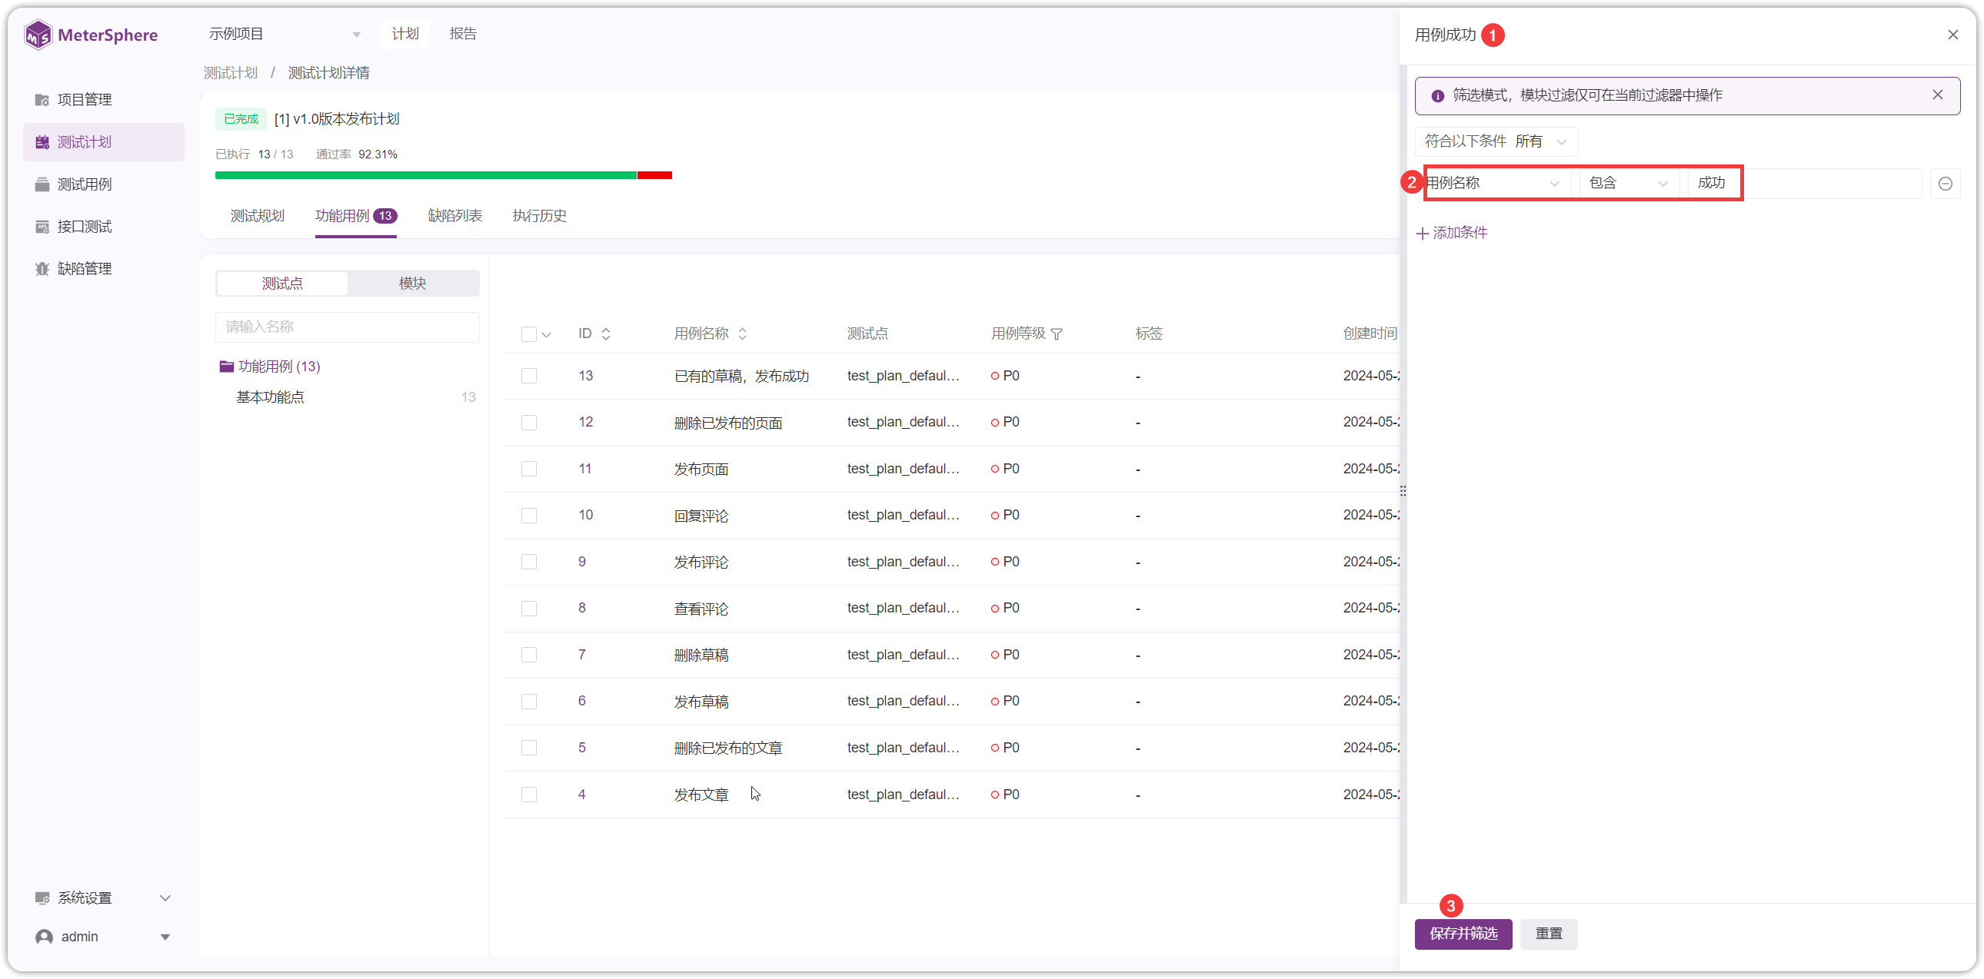This screenshot has height=979, width=1984.
Task: Open the 用例名称 field dropdown in filter
Action: [1493, 183]
